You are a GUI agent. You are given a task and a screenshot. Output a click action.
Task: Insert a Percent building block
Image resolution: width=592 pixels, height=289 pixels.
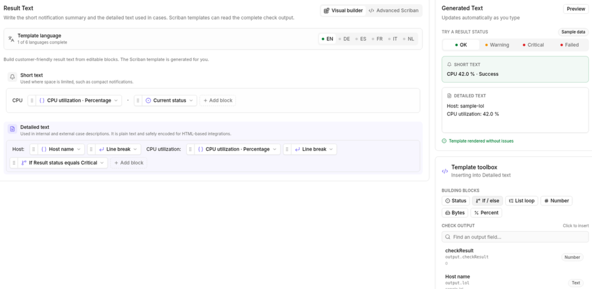point(486,213)
